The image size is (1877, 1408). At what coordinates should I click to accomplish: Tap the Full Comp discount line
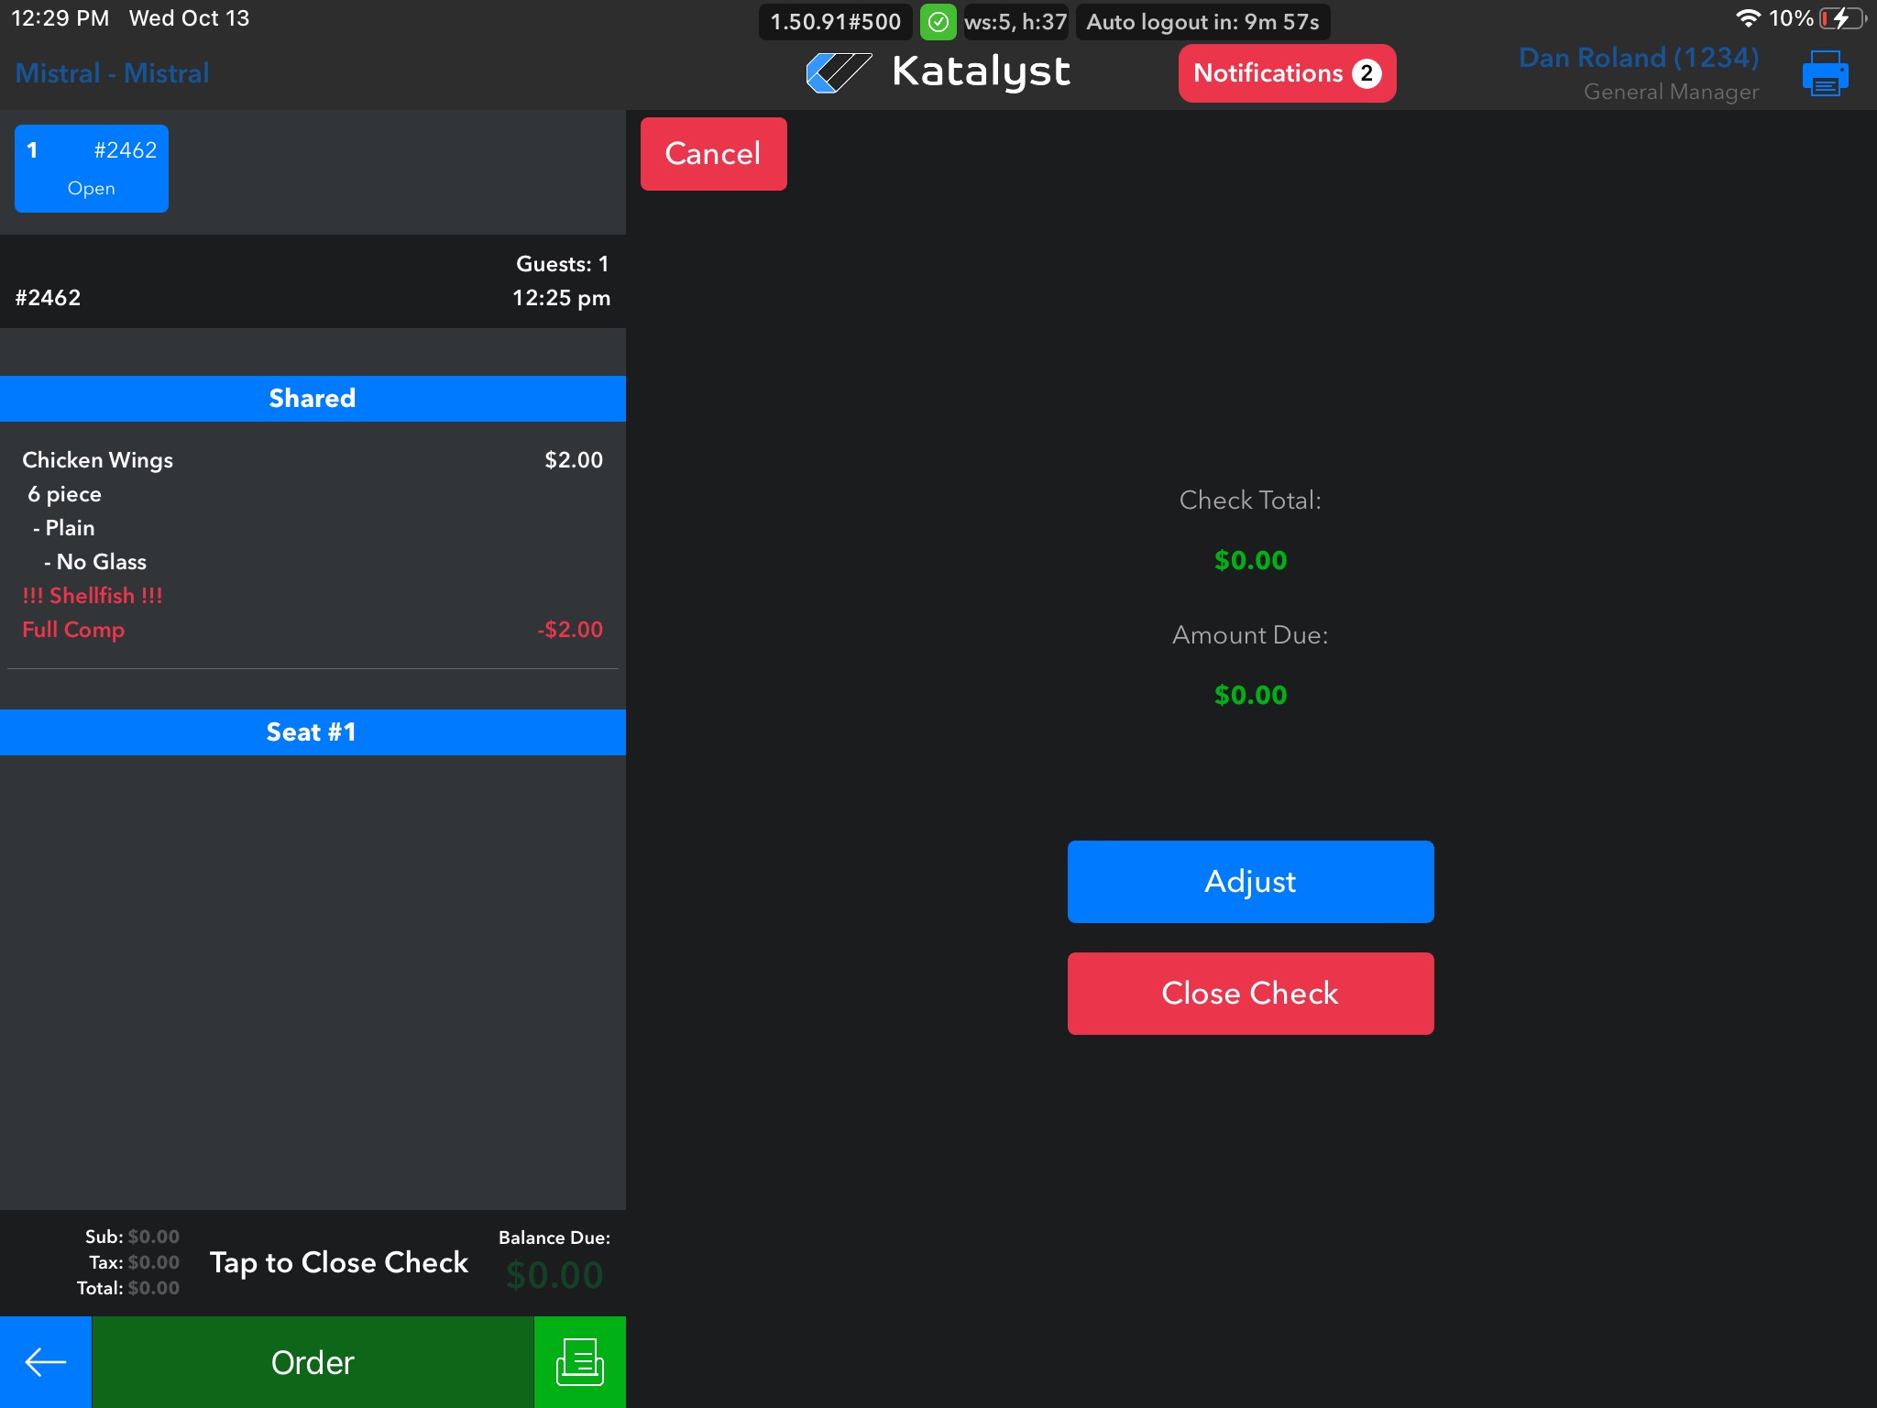73,630
